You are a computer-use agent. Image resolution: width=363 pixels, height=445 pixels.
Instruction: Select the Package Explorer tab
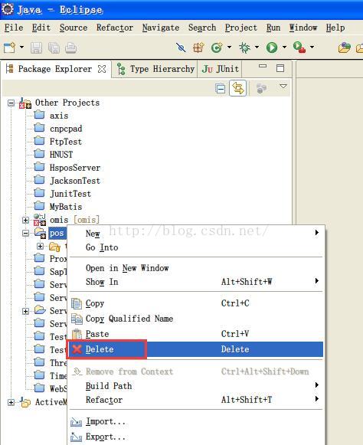point(55,69)
